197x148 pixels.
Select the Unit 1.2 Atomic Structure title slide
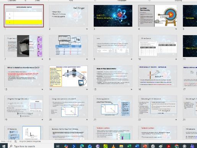click(x=113, y=16)
